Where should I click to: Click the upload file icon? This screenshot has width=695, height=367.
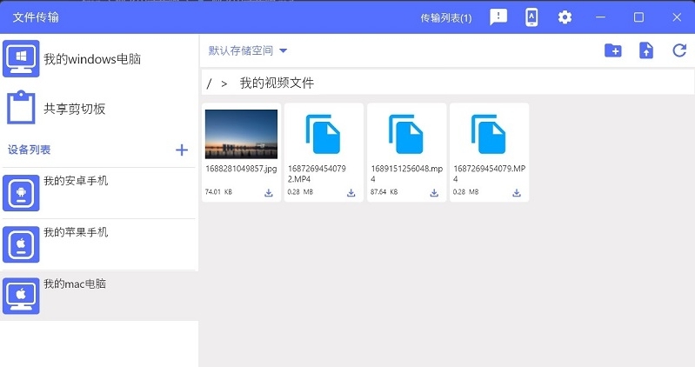click(646, 50)
